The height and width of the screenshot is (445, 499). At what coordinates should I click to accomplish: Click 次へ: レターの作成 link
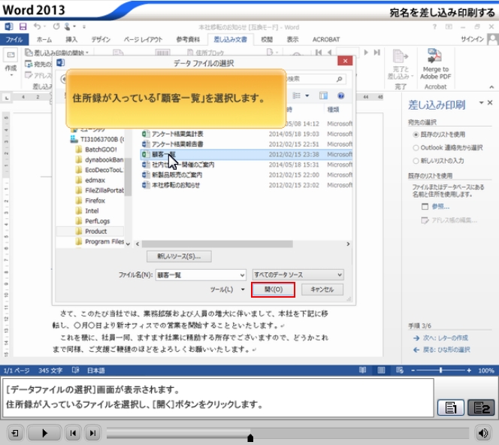coord(446,338)
